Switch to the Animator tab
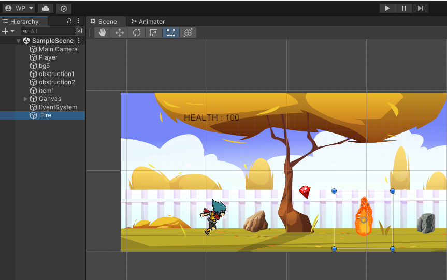Viewport: 447px width, 280px height. pos(148,21)
